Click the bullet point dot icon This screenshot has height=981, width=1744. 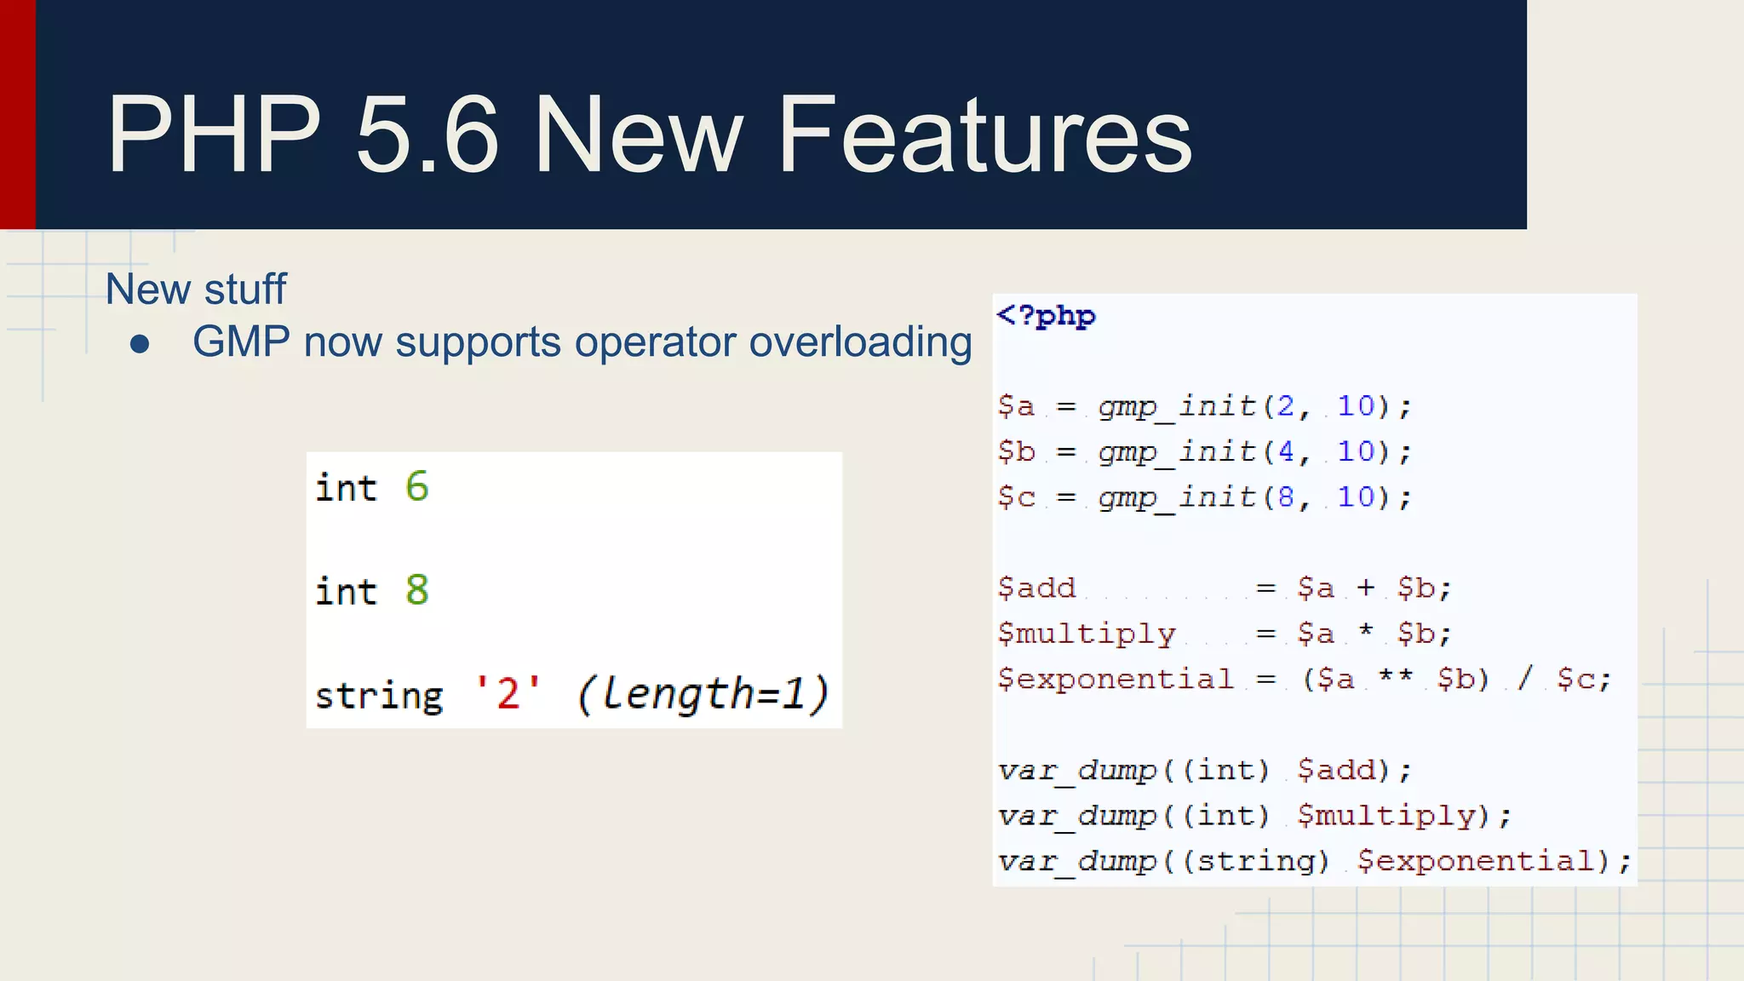point(140,344)
